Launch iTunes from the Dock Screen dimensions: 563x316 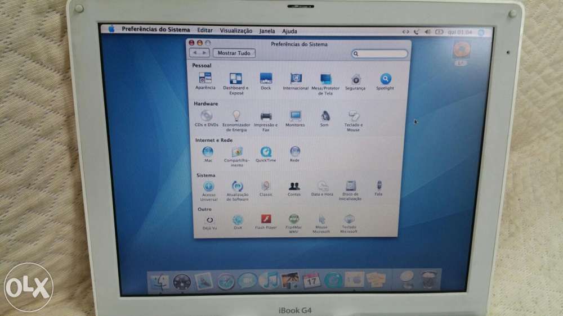(x=269, y=280)
